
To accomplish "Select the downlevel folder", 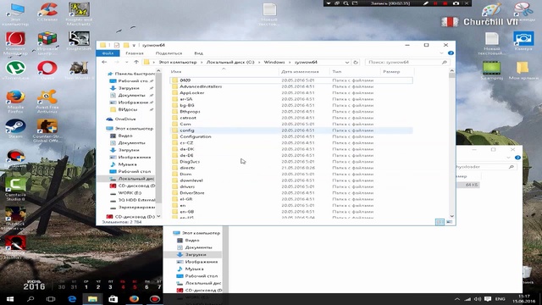I will coord(191,180).
